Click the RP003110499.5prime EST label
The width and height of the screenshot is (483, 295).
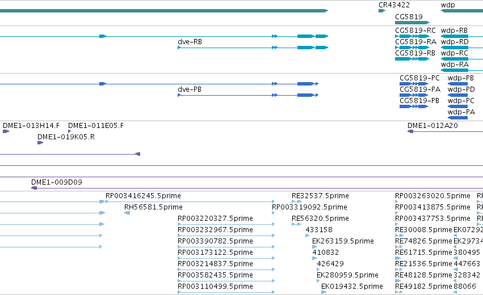(215, 287)
